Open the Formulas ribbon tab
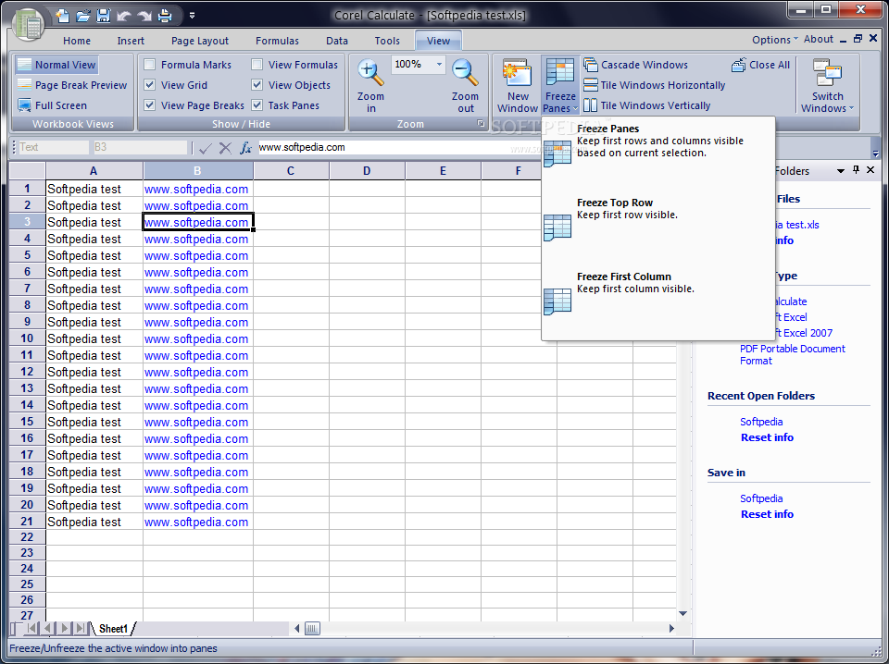Viewport: 889px width, 664px height. tap(277, 41)
